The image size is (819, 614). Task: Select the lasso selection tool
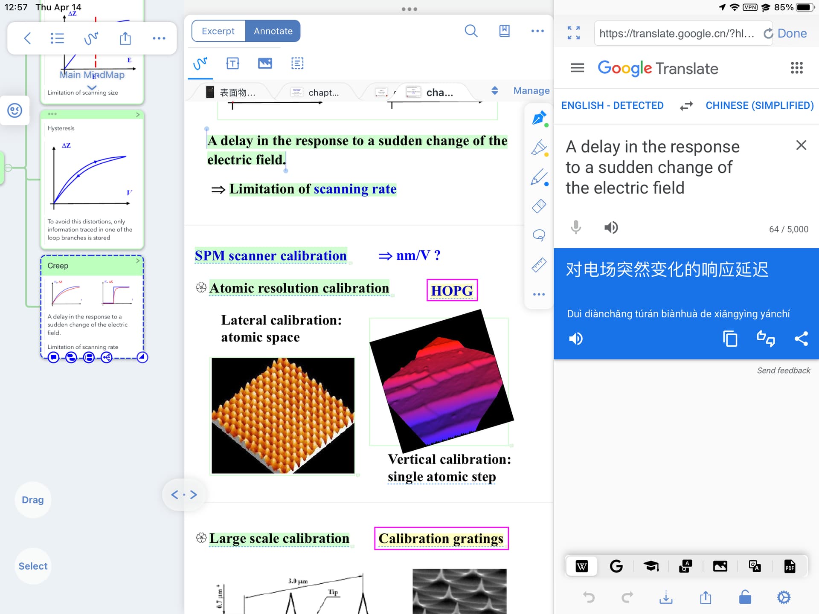(x=539, y=235)
